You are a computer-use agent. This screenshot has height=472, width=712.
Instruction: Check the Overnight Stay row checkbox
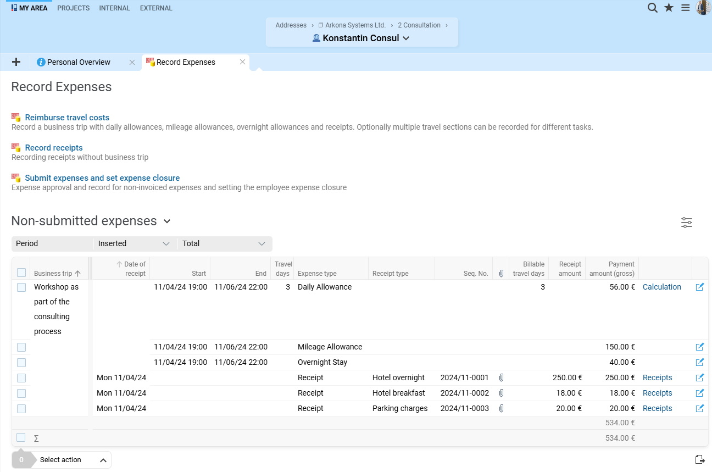click(x=21, y=363)
